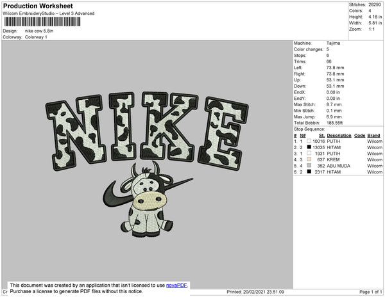Select the Height value 4.18 in
Viewport: 385px width, 297px height.
click(375, 17)
